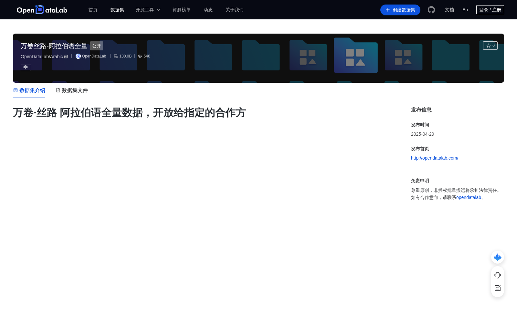Expand the 开源工具 dropdown menu

(148, 10)
